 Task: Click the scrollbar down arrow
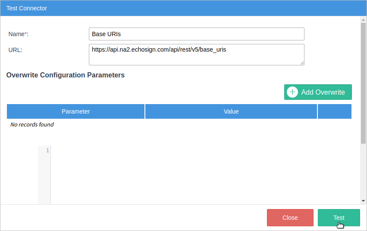coord(363,201)
